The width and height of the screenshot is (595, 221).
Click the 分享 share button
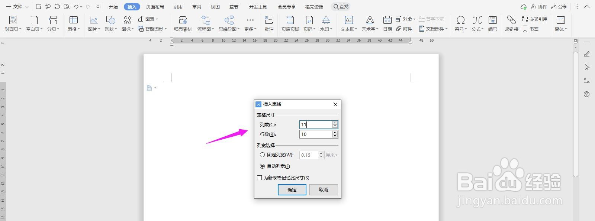tap(559, 7)
